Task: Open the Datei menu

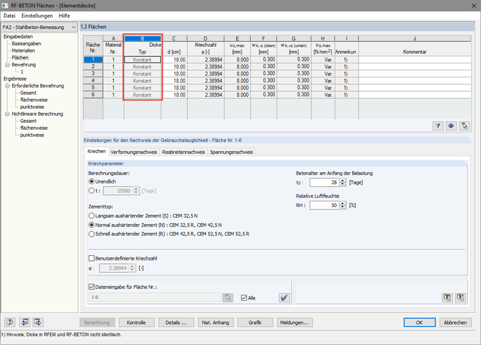Action: pyautogui.click(x=9, y=16)
